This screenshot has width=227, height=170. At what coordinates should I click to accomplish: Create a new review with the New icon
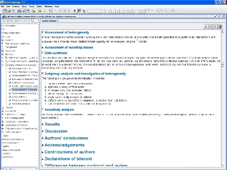coord(5,11)
